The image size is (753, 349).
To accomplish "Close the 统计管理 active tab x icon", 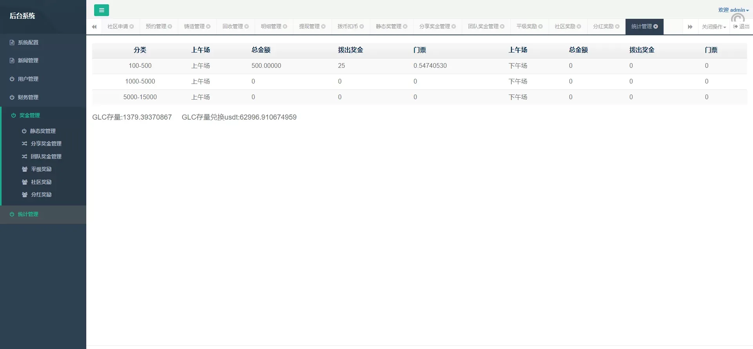I will point(656,26).
